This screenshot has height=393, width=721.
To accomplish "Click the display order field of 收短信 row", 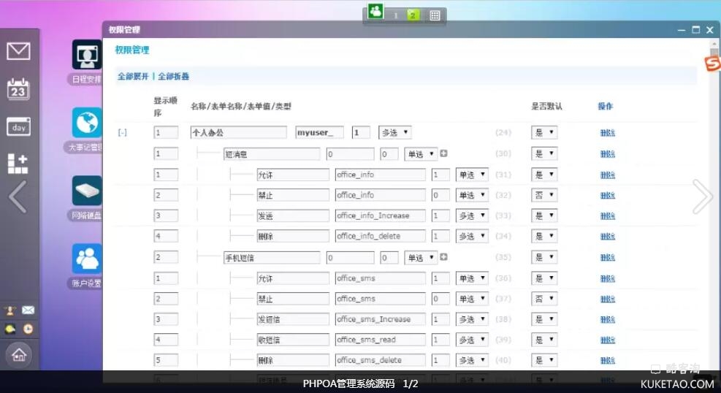I will click(x=166, y=340).
